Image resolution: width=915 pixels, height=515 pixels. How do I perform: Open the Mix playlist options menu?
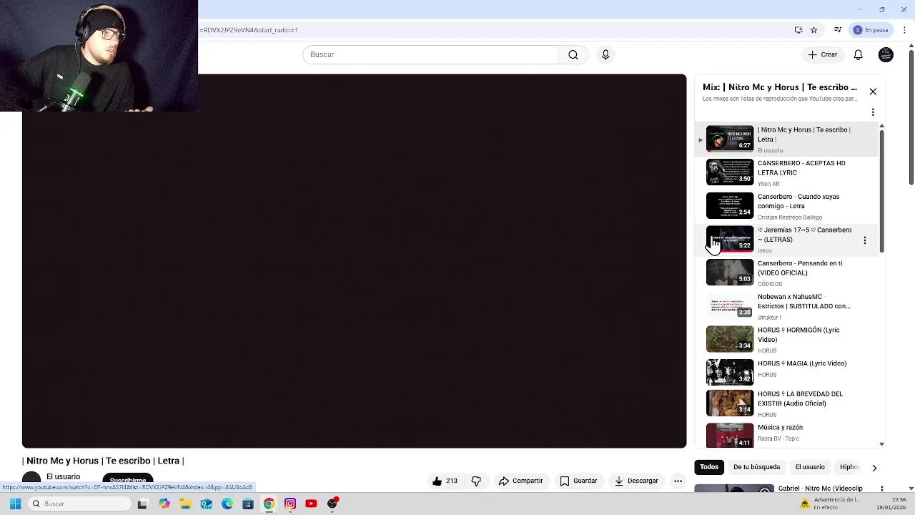pyautogui.click(x=873, y=112)
